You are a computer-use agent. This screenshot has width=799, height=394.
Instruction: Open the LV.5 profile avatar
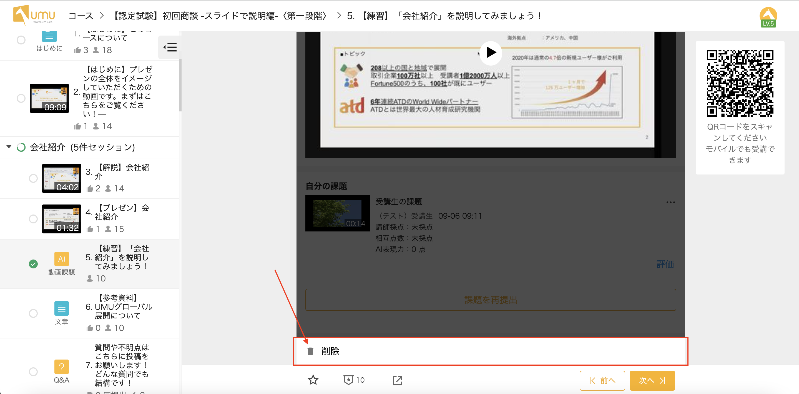[x=768, y=17]
